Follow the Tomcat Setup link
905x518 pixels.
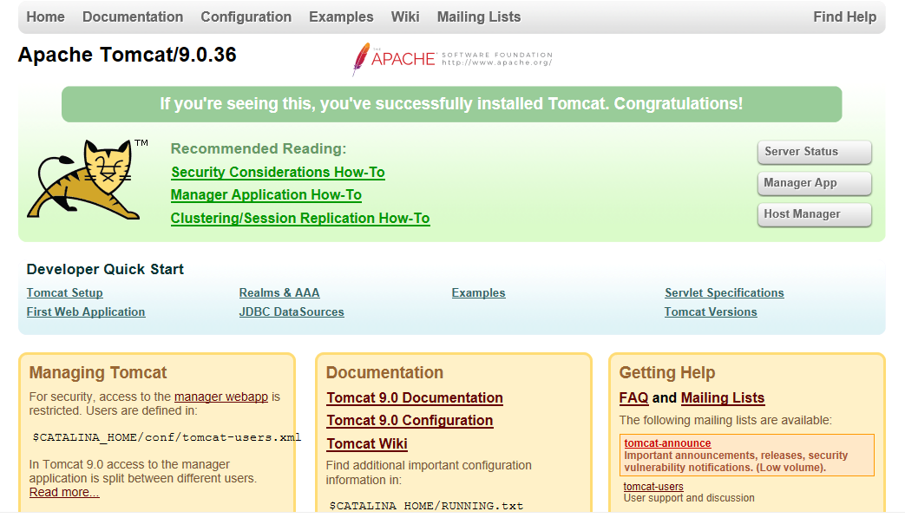tap(64, 292)
